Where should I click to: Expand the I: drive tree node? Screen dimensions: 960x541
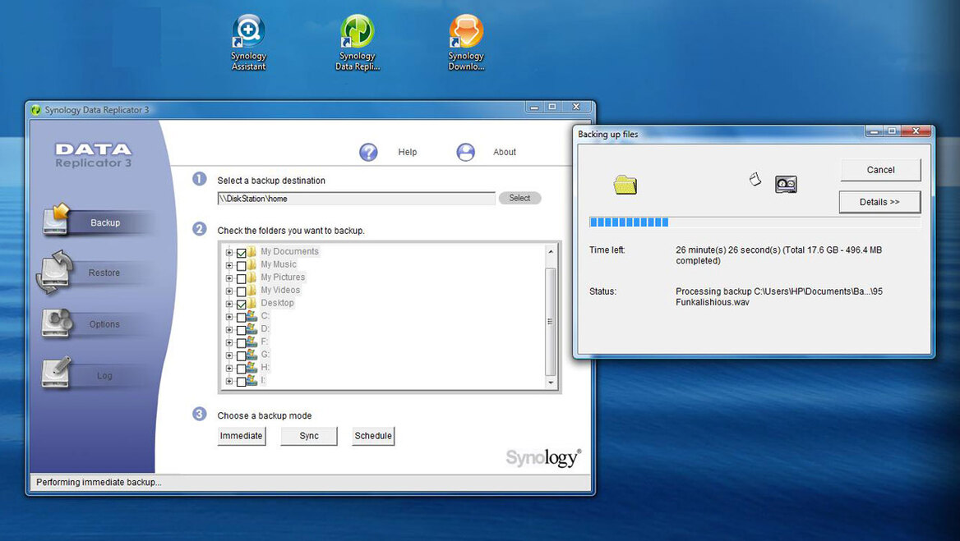point(229,381)
